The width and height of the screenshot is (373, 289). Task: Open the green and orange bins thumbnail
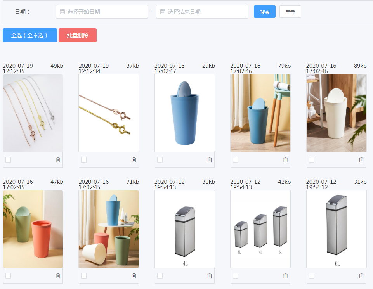coord(33,229)
